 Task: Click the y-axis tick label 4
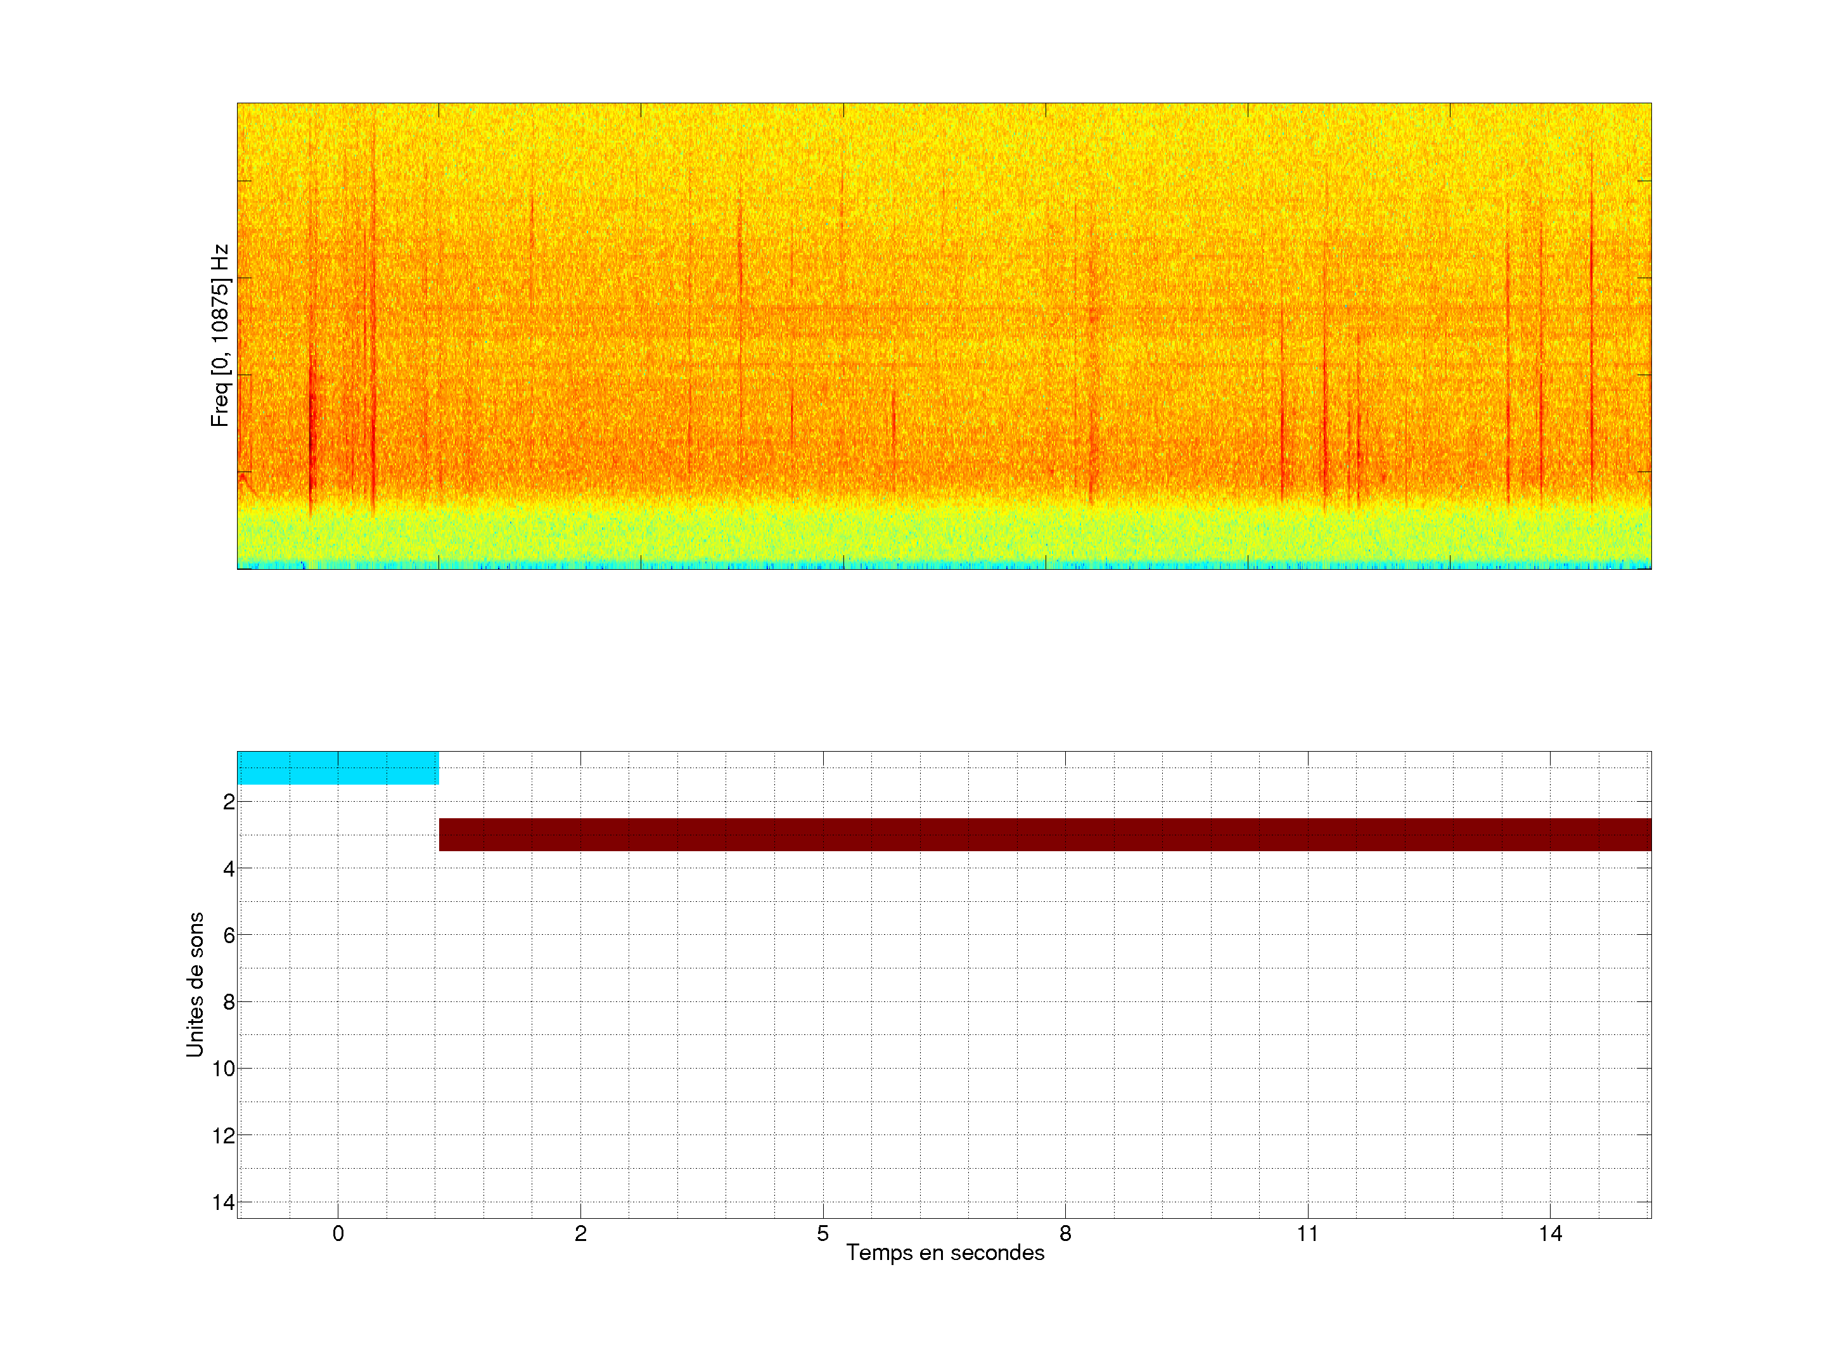coord(229,869)
